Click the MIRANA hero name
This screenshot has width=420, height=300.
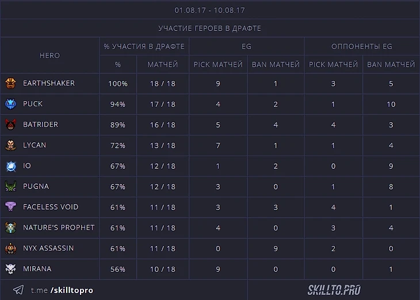tap(37, 269)
